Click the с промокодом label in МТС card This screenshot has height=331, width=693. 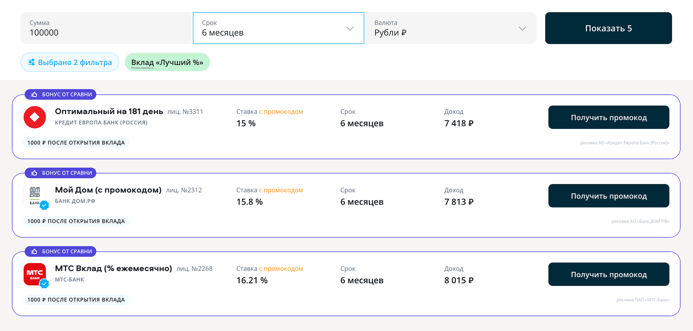(x=281, y=269)
